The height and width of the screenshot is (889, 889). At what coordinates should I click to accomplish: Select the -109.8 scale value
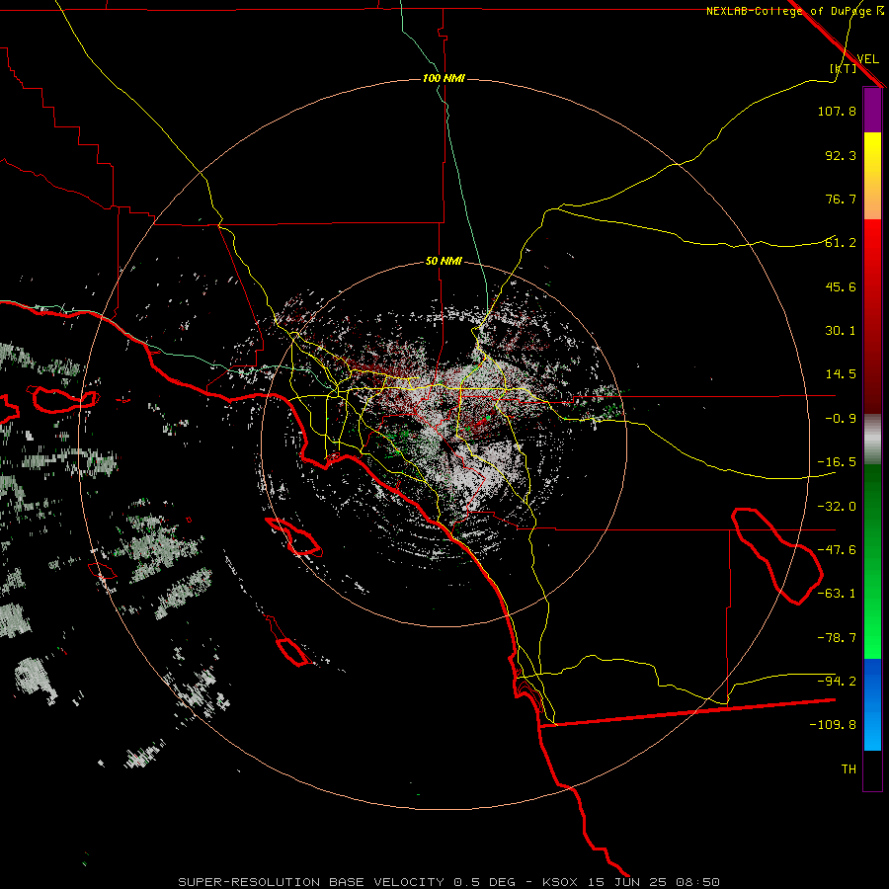pos(833,725)
